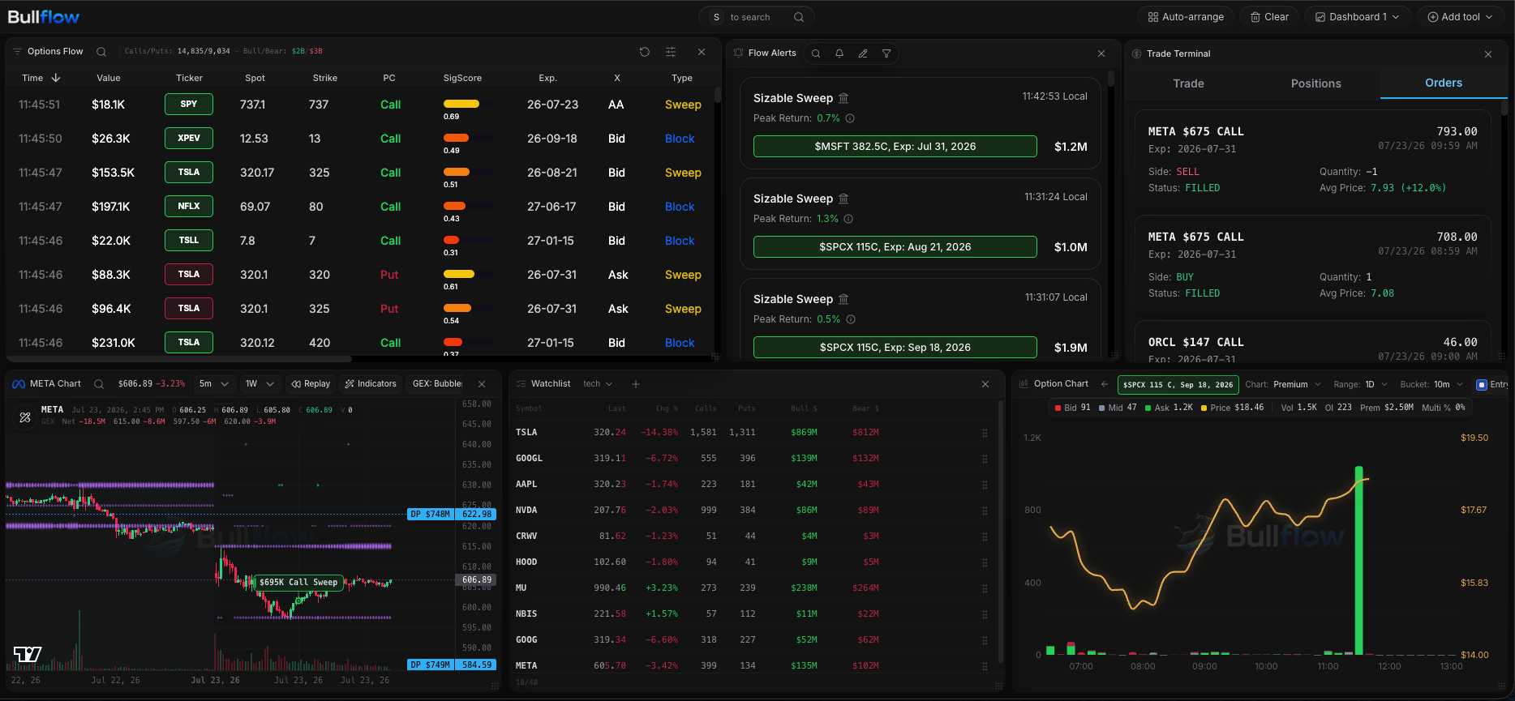Click the Auto-arrange button

1186,17
